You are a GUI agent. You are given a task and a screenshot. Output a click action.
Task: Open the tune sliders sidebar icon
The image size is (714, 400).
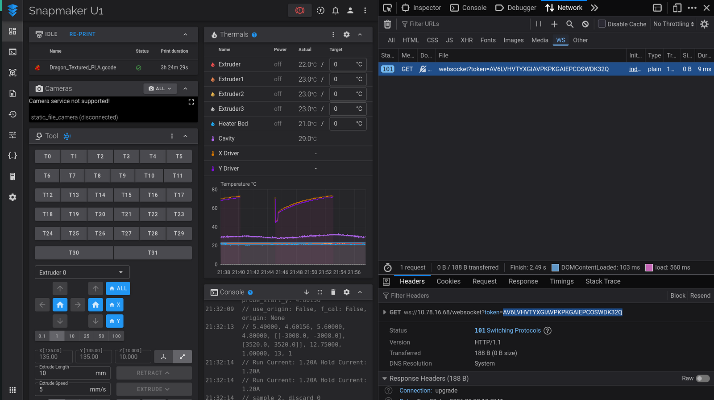12,135
